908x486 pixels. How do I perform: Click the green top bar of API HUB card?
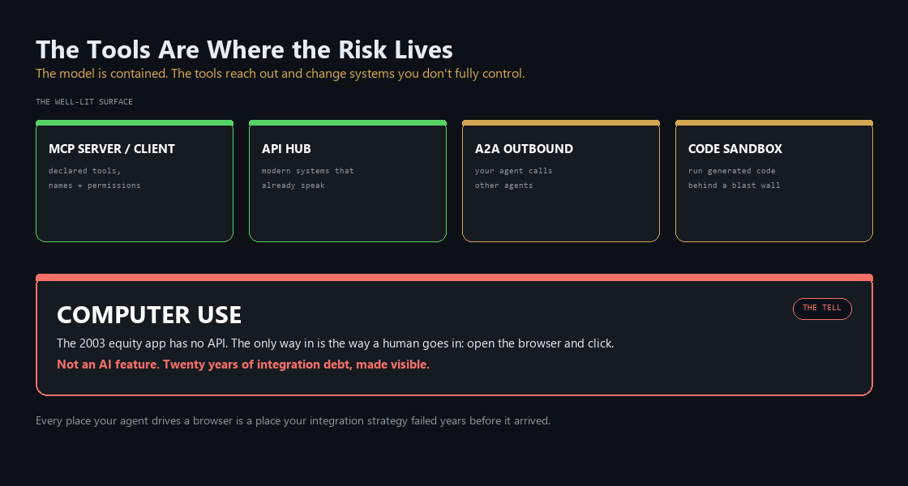pyautogui.click(x=348, y=122)
